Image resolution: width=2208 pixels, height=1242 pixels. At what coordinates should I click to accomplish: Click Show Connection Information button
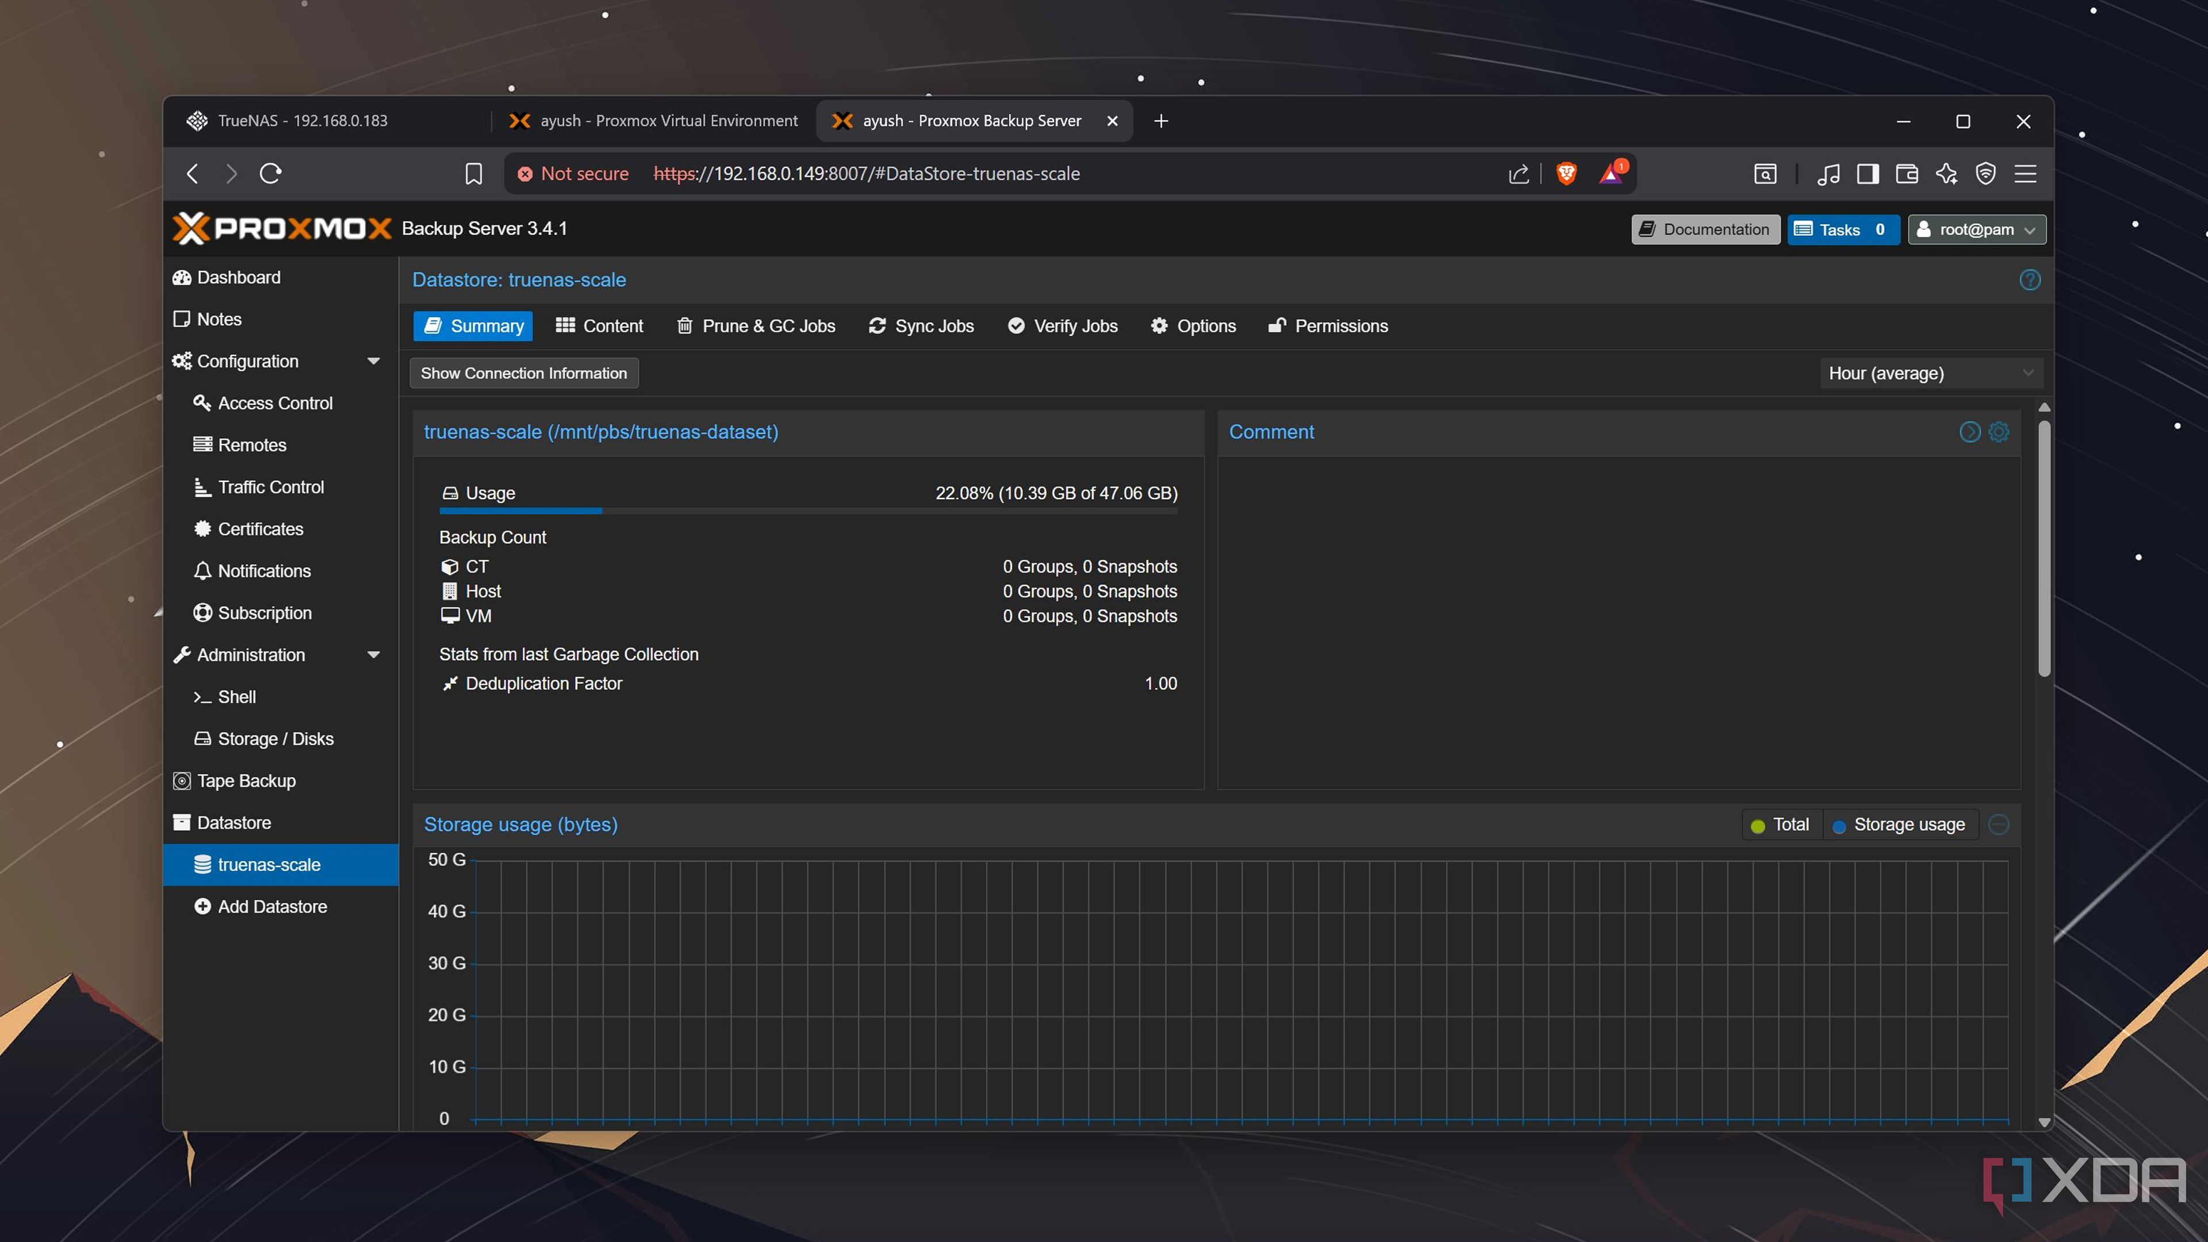(x=524, y=373)
